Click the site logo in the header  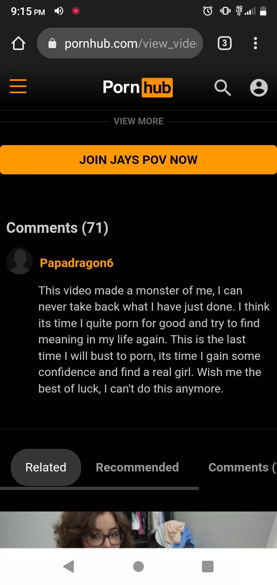tap(138, 87)
